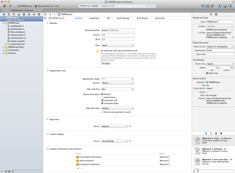Collapse the Identity section
The width and height of the screenshot is (235, 173).
48,23
